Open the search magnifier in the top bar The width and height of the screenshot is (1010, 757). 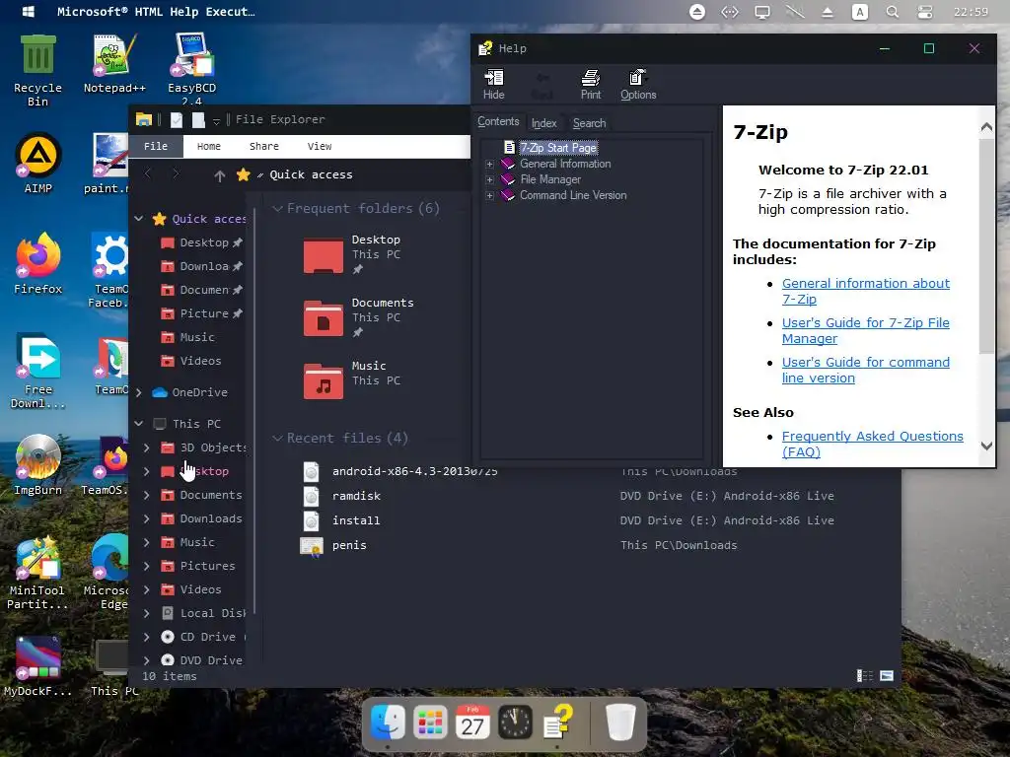click(892, 12)
